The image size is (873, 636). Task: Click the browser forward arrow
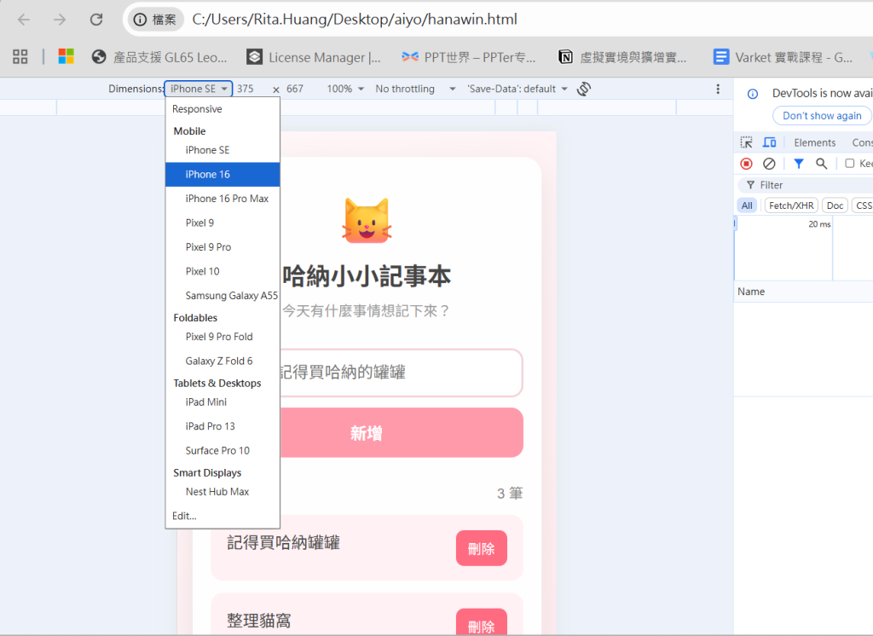point(60,20)
